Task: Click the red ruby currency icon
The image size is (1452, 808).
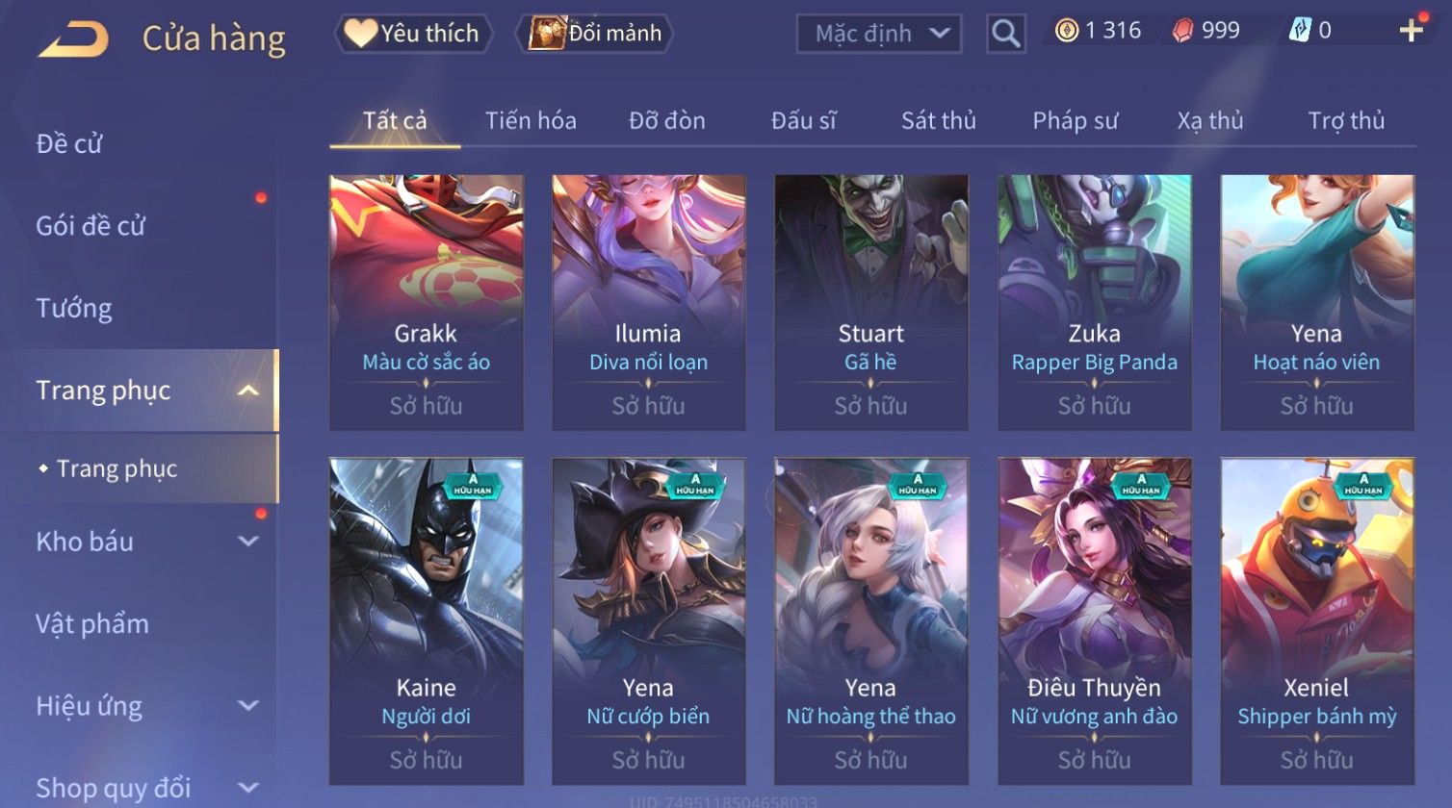Action: 1182,31
